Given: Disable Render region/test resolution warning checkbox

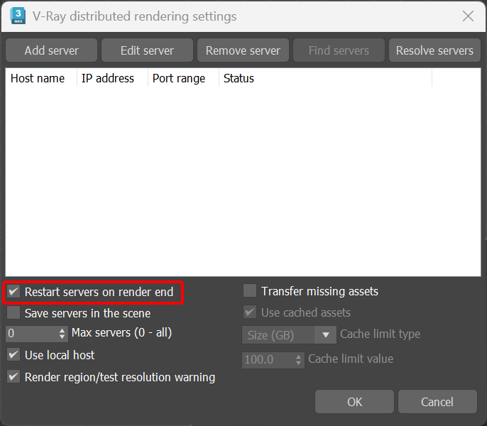Looking at the screenshot, I should [x=13, y=377].
